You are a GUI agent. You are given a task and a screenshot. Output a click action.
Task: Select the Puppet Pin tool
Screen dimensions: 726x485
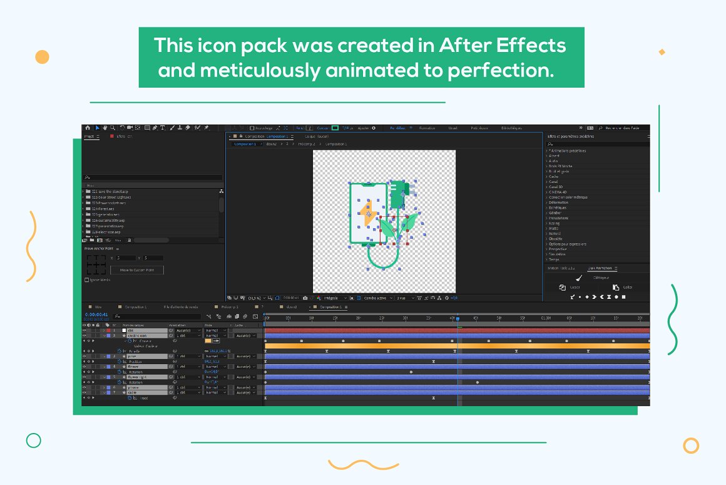(x=207, y=128)
